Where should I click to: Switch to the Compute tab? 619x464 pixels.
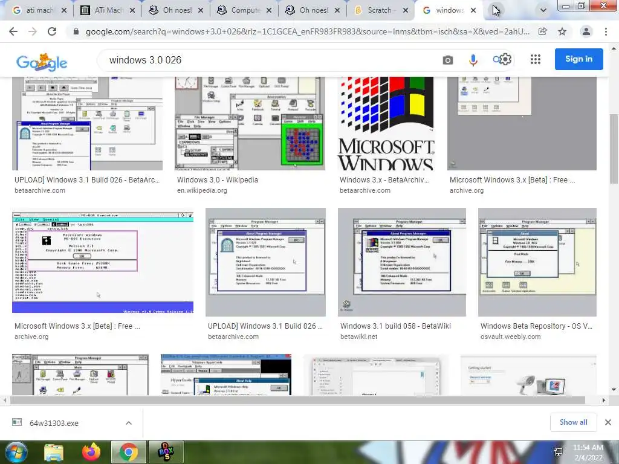[x=244, y=10]
